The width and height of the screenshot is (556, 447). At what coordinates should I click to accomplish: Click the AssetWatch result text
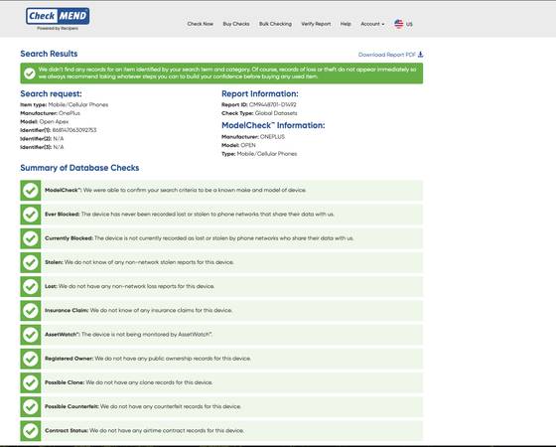[x=147, y=335]
